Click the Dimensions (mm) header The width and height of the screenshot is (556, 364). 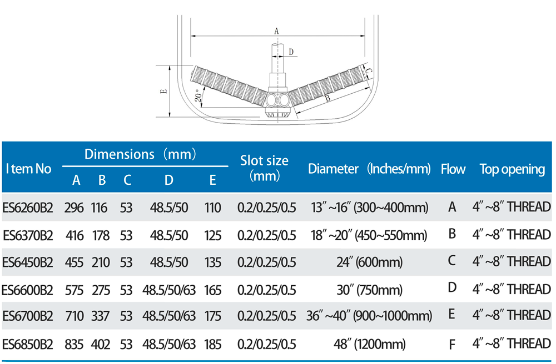pyautogui.click(x=141, y=154)
